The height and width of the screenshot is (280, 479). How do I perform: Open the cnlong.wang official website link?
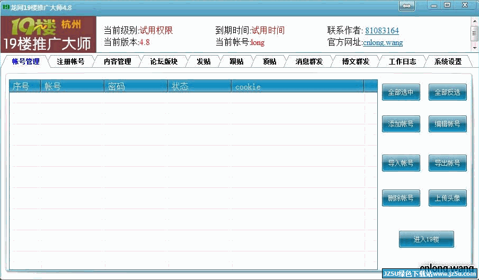383,42
